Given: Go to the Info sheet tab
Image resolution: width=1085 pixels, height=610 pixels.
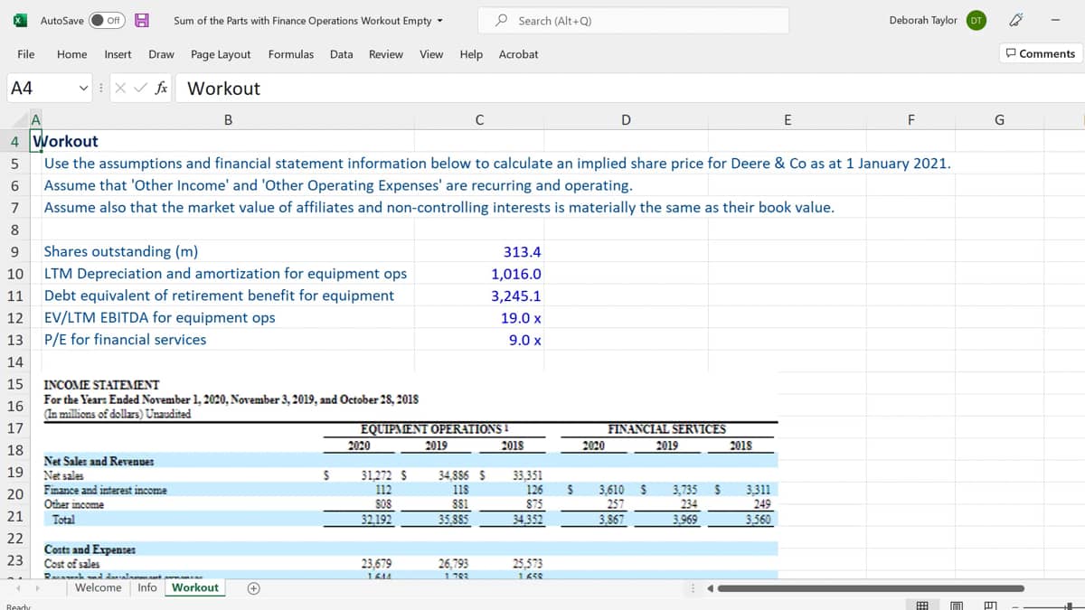Looking at the screenshot, I should [x=147, y=587].
